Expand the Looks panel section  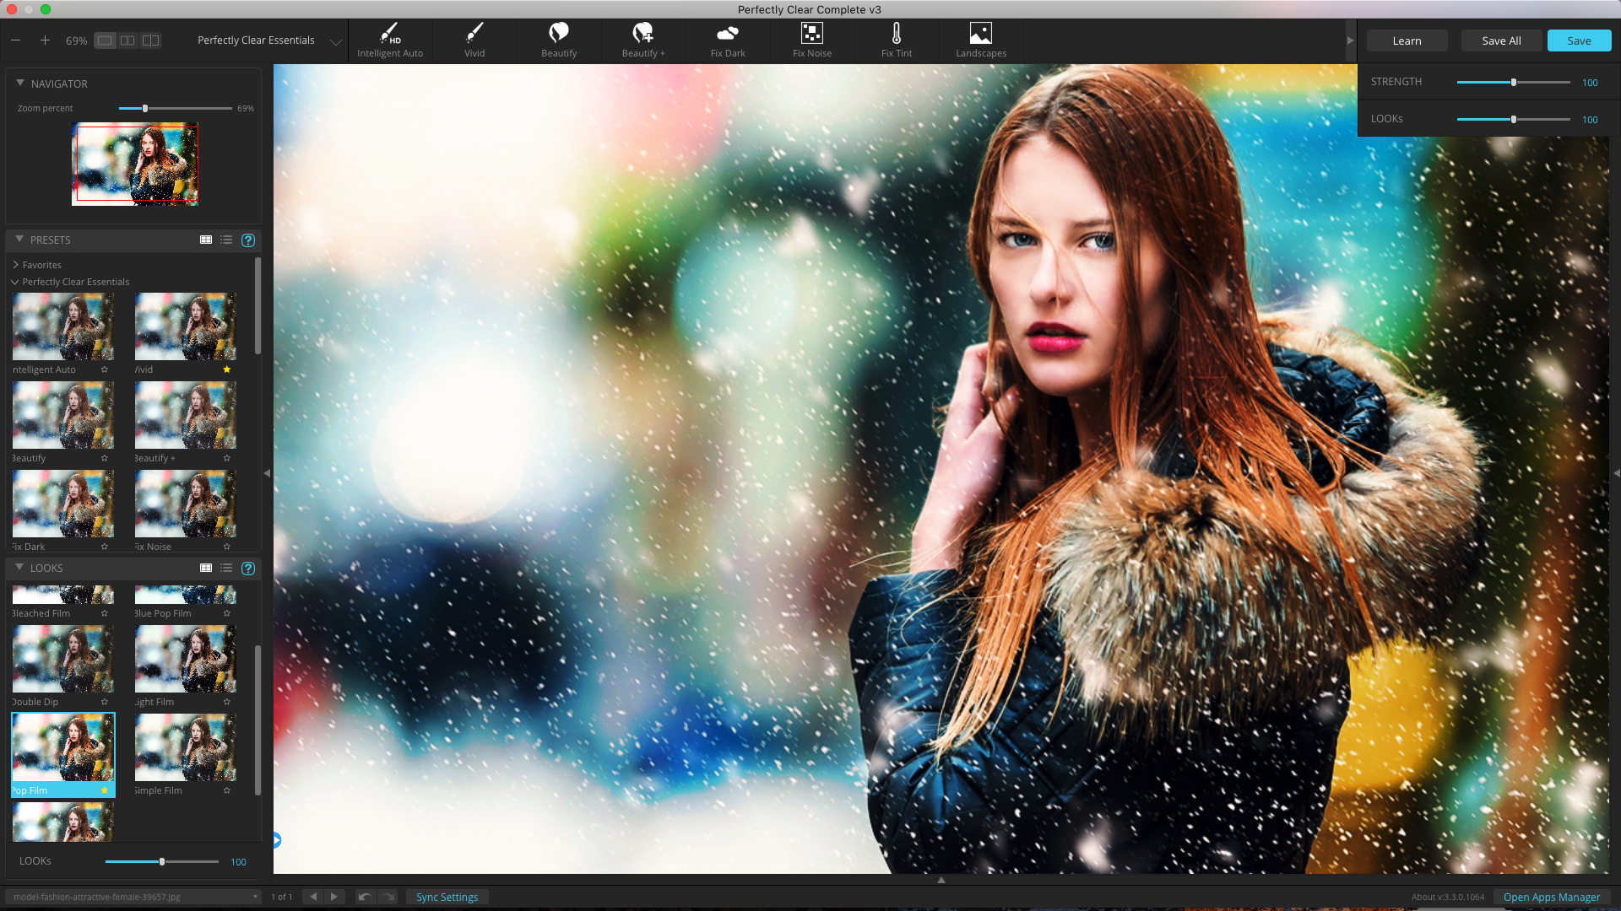click(x=20, y=568)
